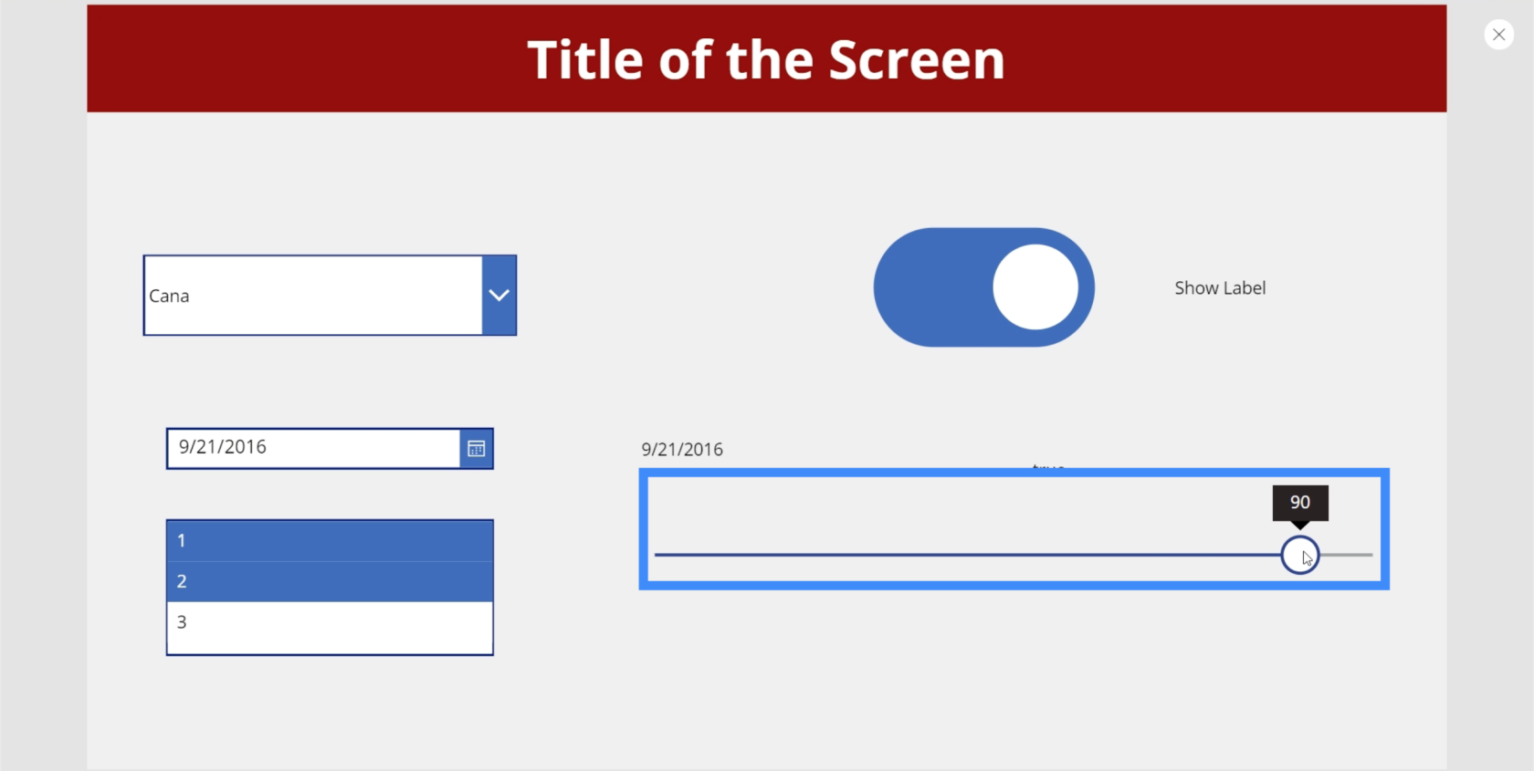
Task: Open the calendar picker icon
Action: 476,449
